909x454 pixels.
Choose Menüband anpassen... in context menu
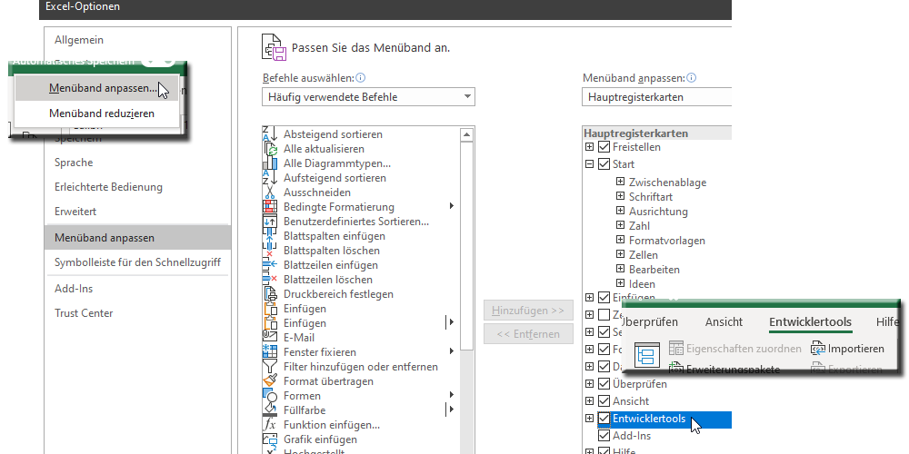coord(96,89)
